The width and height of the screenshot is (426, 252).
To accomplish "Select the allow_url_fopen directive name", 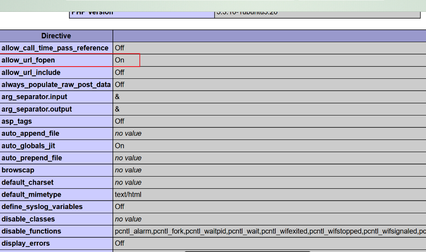I will point(28,60).
